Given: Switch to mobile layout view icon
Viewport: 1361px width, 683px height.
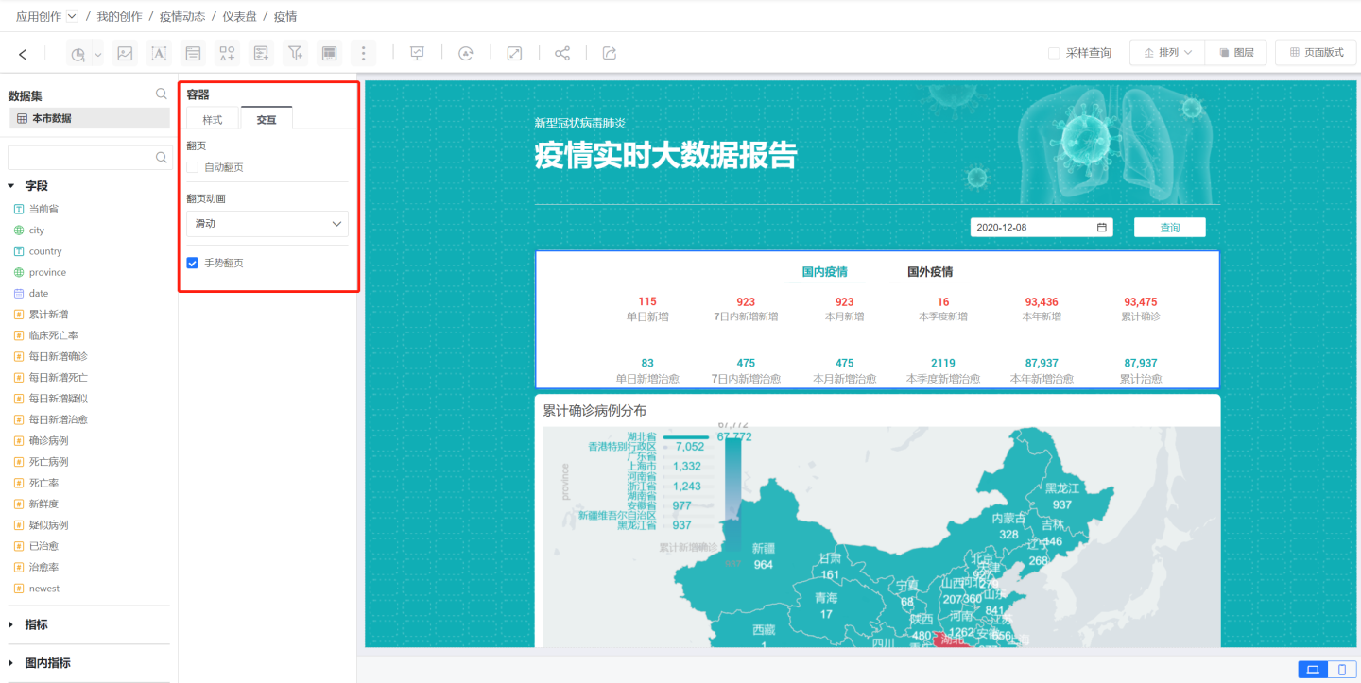Looking at the screenshot, I should (x=1341, y=670).
